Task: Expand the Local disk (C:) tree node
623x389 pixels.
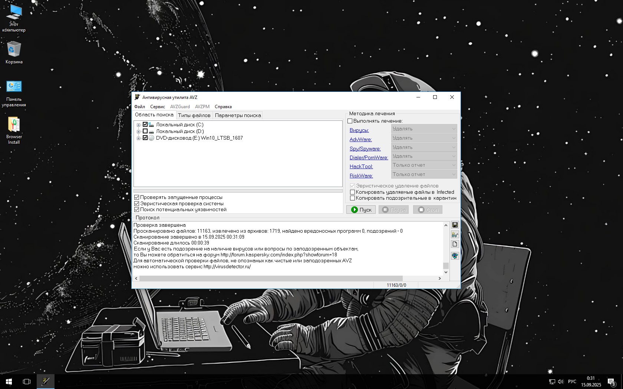Action: 138,125
